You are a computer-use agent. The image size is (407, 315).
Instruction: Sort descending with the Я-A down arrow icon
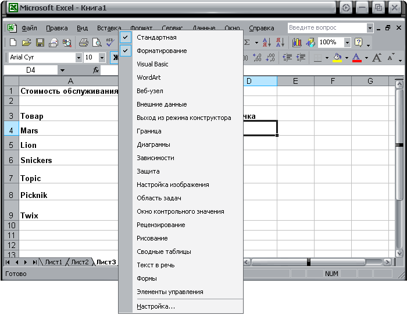coord(280,43)
